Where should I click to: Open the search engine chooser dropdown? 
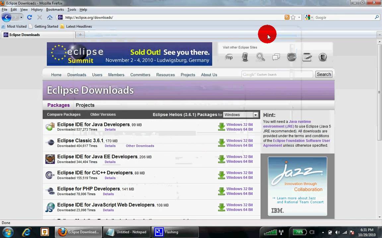[312, 17]
